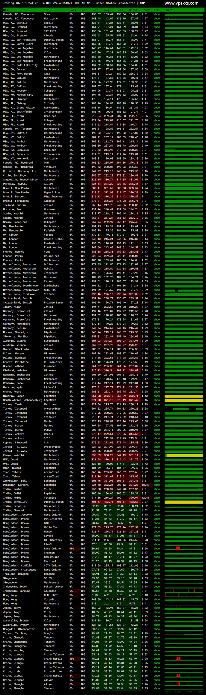Select the 'Taiwan, Taichung' geo text
206x695 pixels.
click(15, 633)
